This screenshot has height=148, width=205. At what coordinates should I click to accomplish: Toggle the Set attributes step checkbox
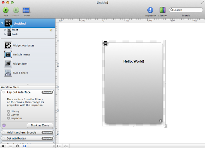pos(4,138)
